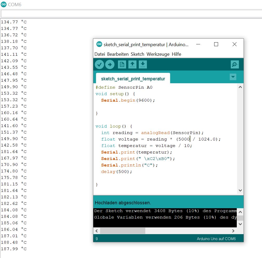Image resolution: width=262 pixels, height=258 pixels.
Task: Click the Save sketch down-arrow icon
Action: click(x=143, y=64)
